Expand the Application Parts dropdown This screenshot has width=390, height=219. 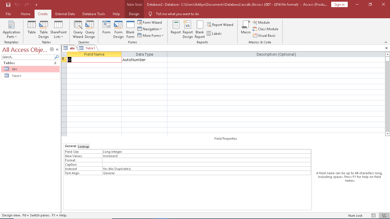(11, 29)
